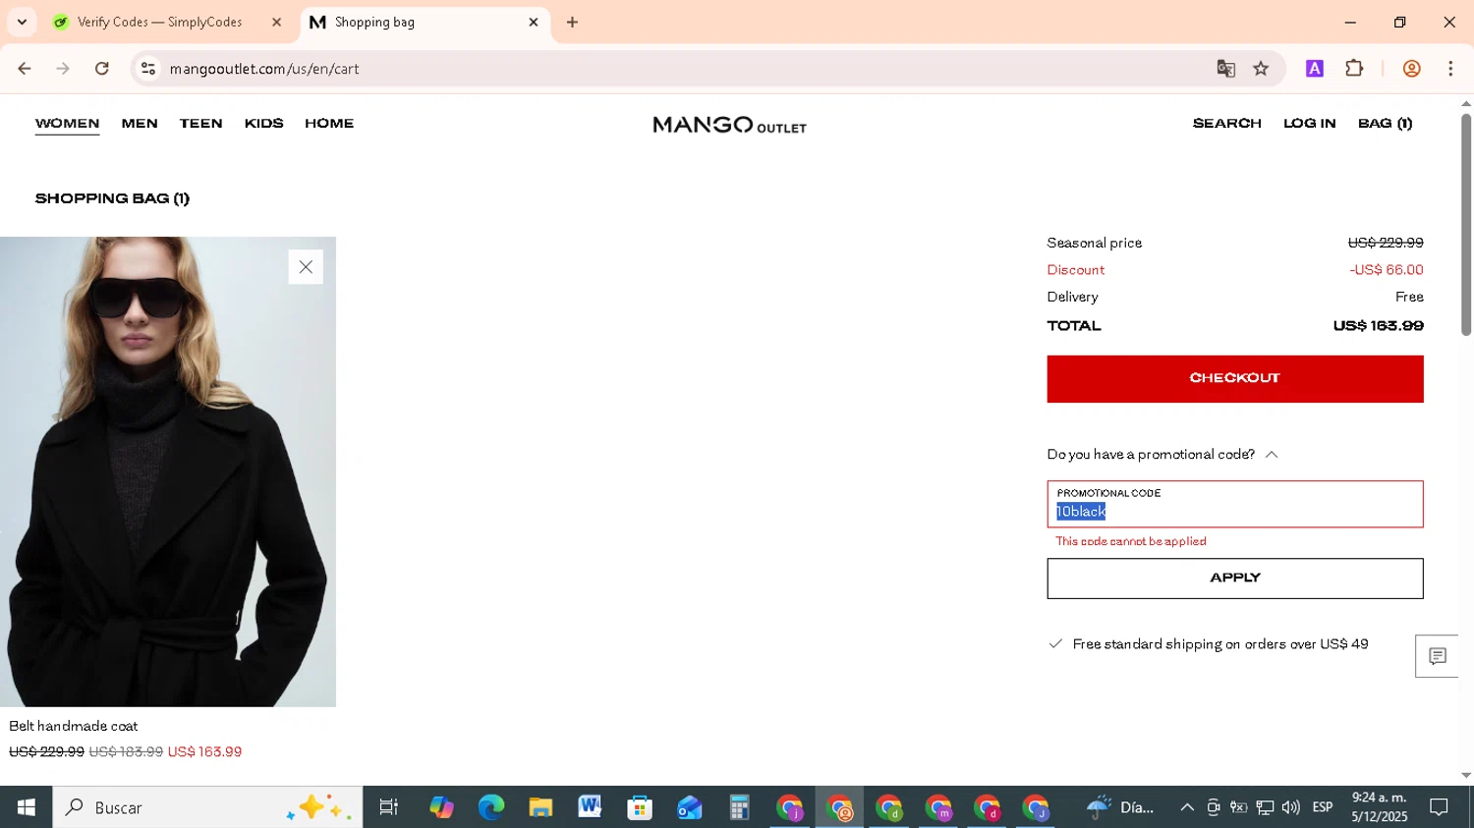Click the Mango Outlet logo
Viewport: 1474px width, 828px height.
click(x=729, y=125)
